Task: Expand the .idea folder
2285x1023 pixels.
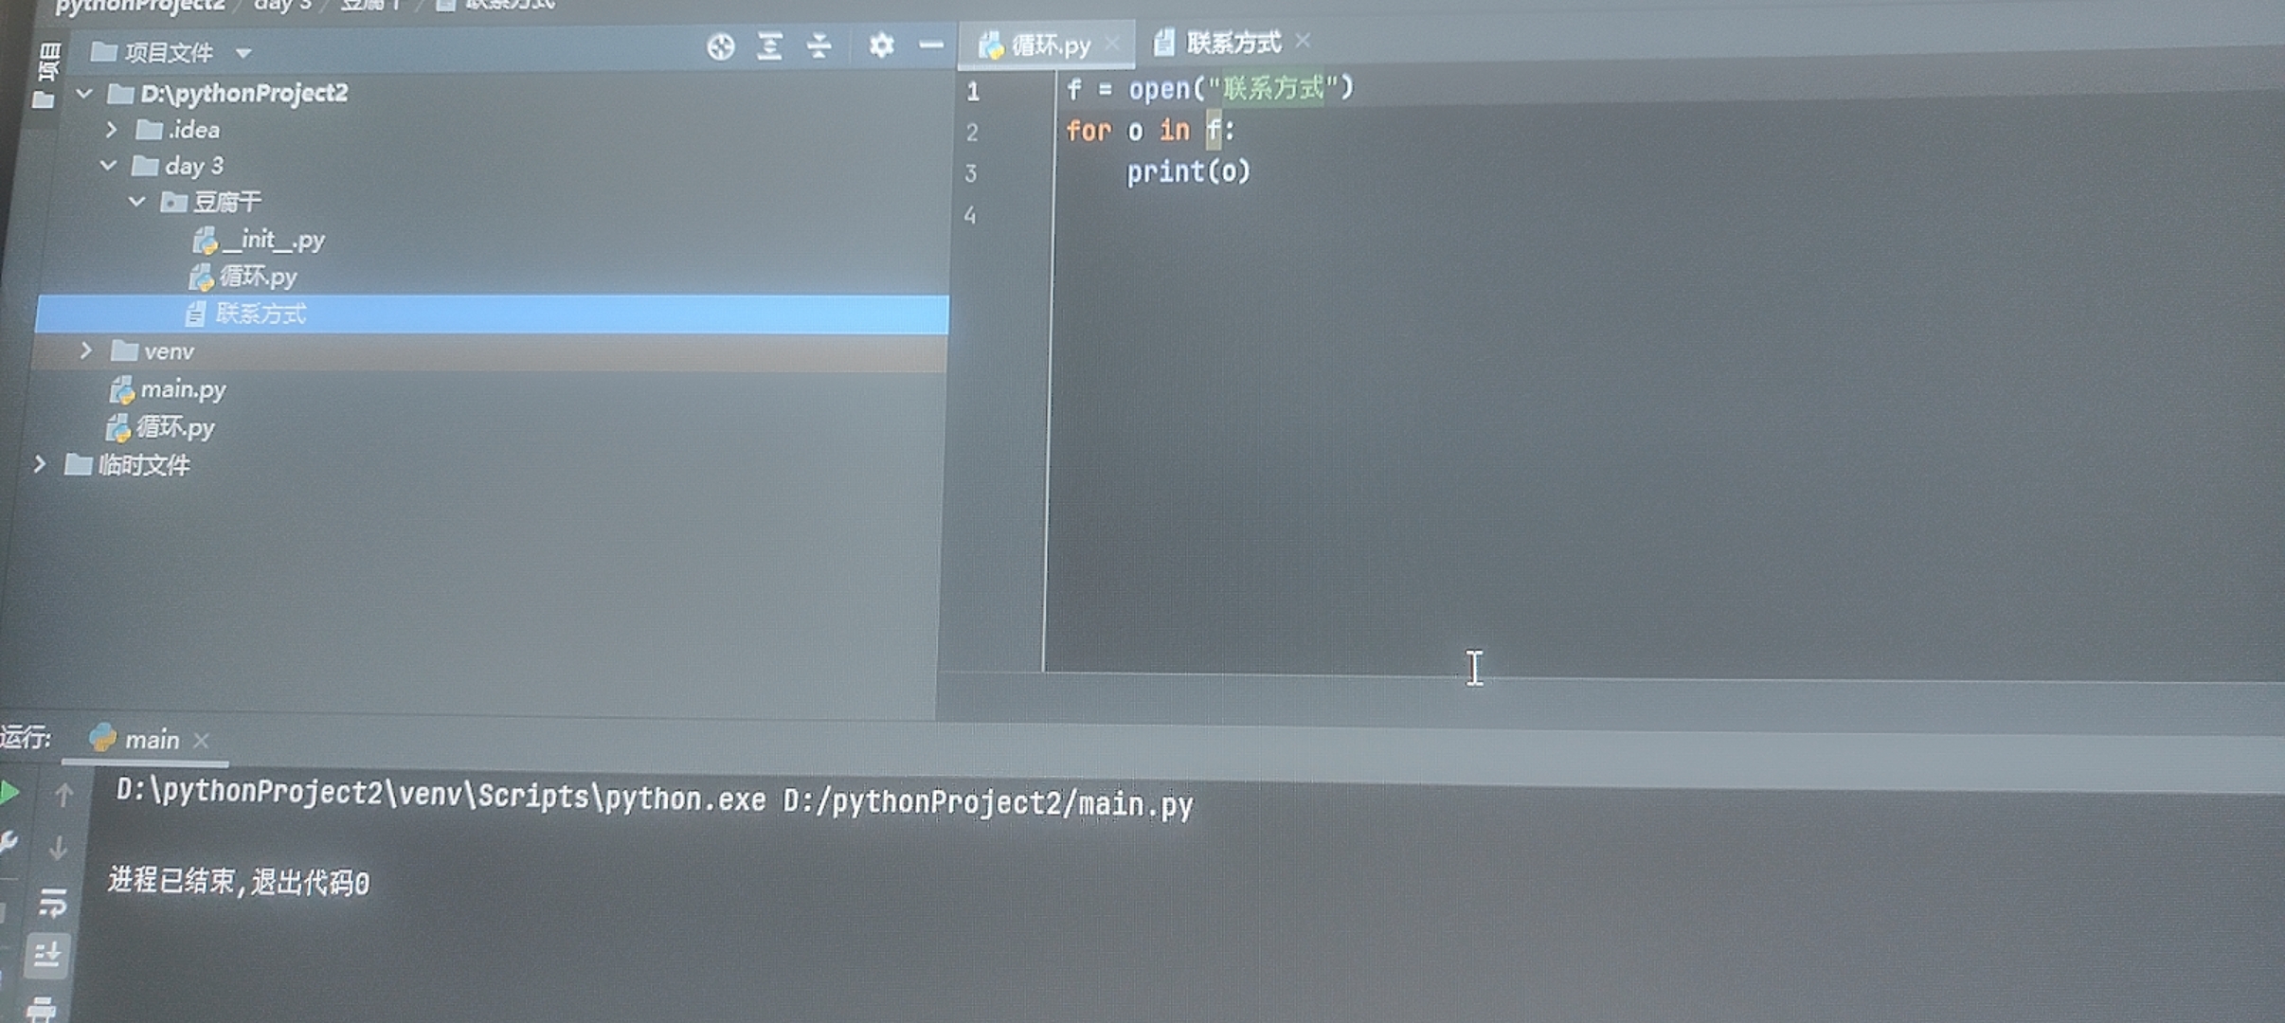Action: pyautogui.click(x=111, y=129)
